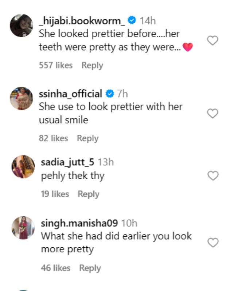The image size is (226, 291).
Task: Show who gave the 82 likes
Action: pos(54,138)
